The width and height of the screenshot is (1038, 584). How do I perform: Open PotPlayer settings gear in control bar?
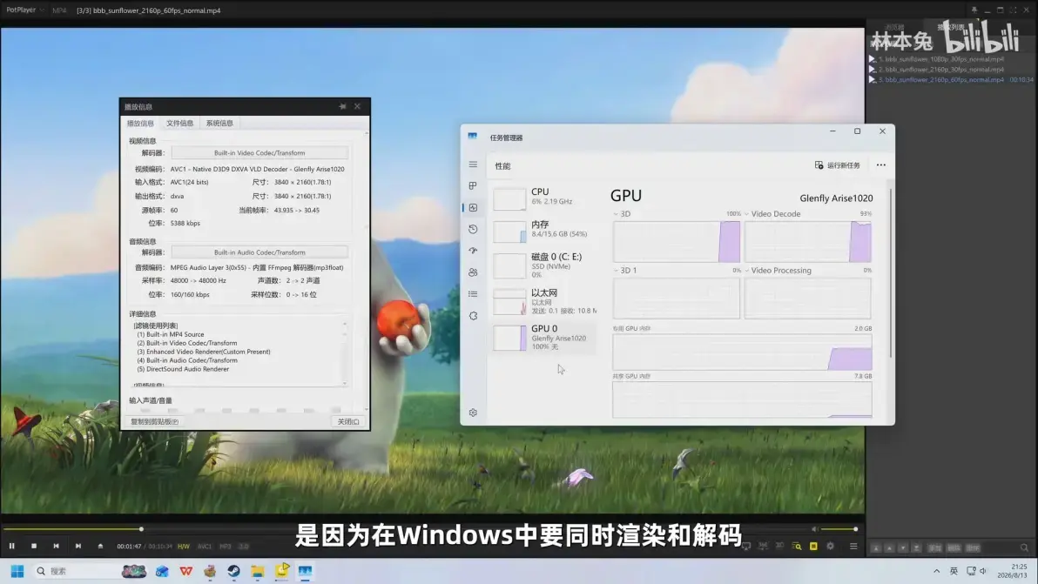pos(830,547)
